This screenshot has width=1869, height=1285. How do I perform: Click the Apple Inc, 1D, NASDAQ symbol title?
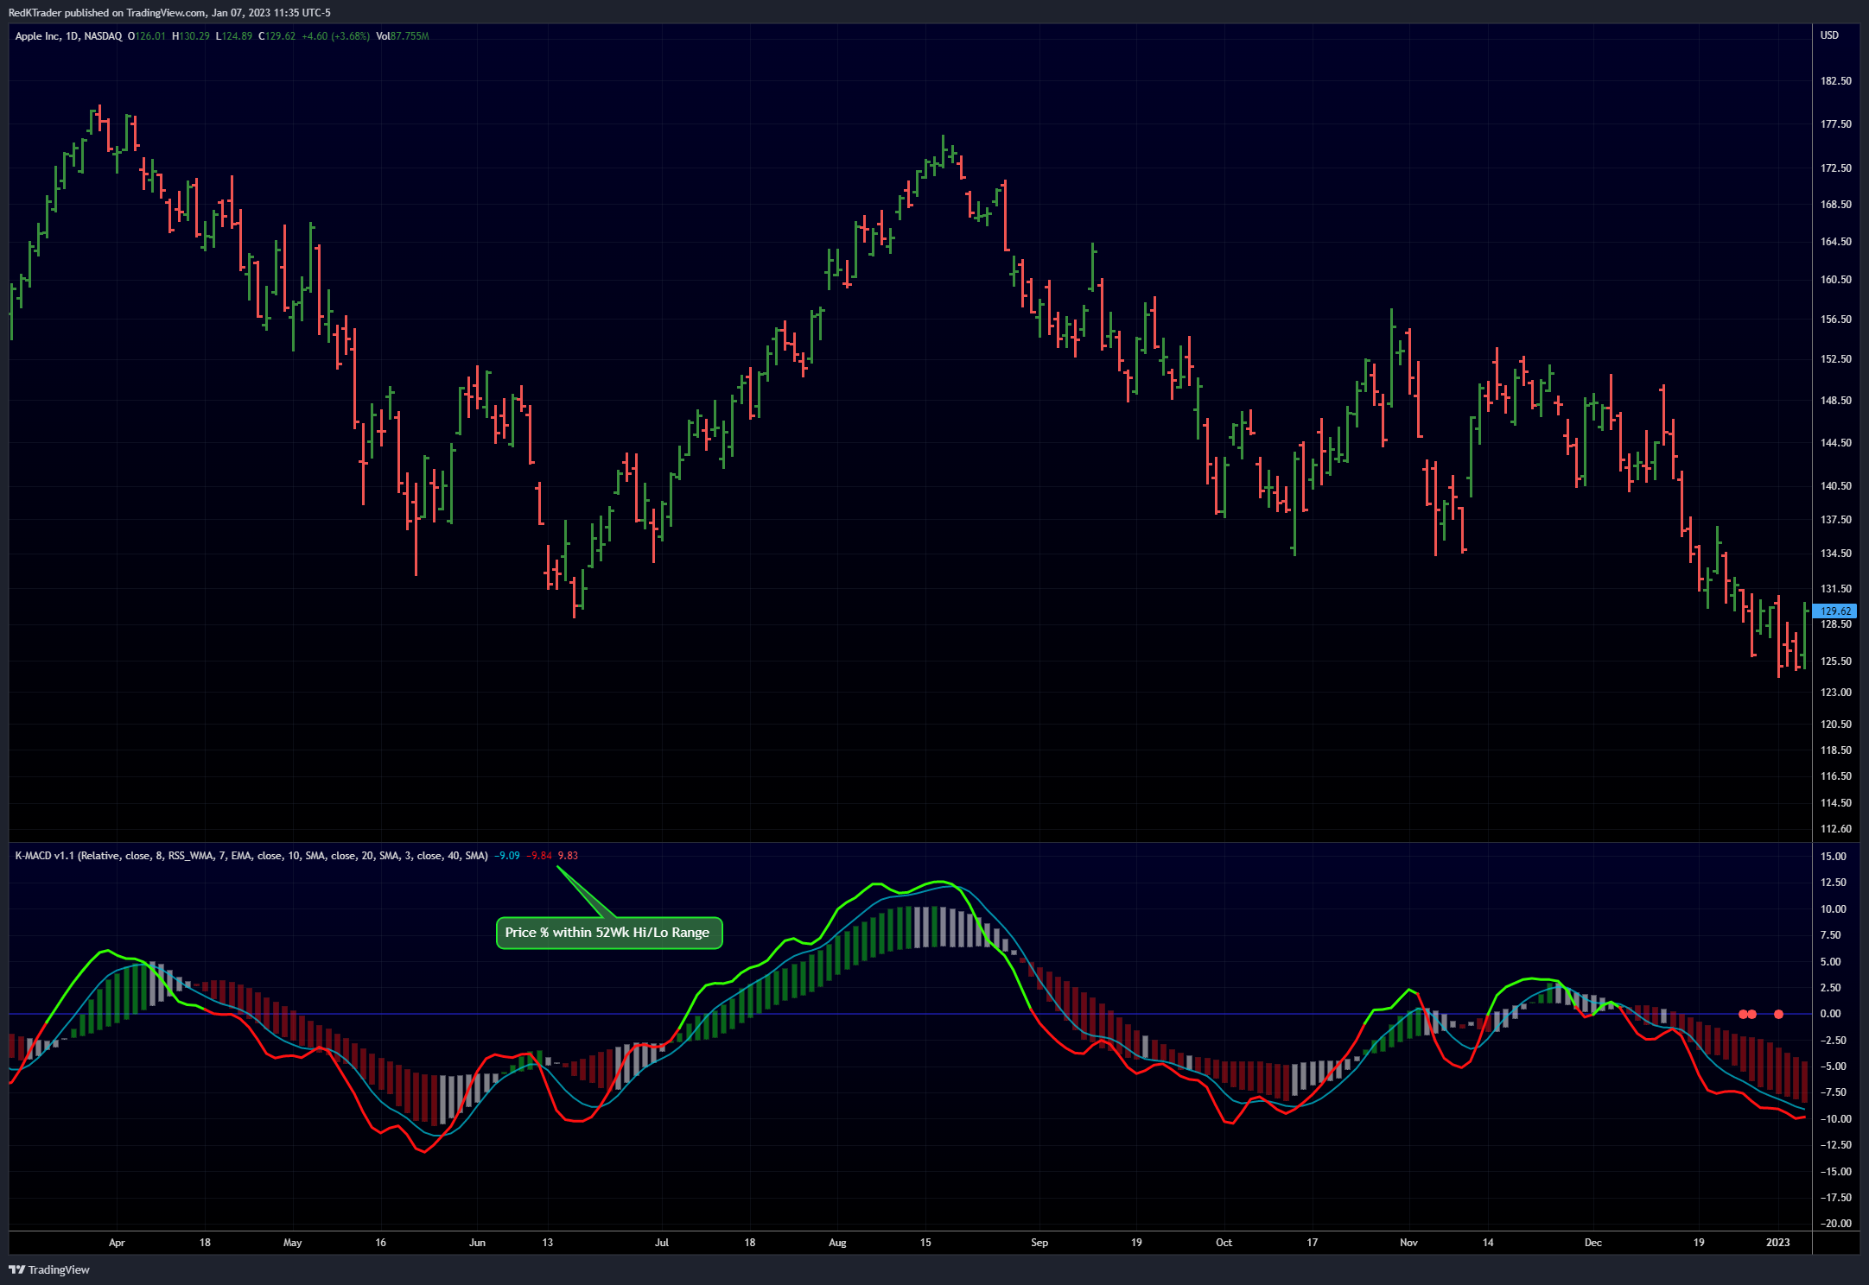point(68,36)
